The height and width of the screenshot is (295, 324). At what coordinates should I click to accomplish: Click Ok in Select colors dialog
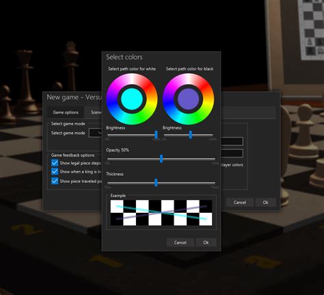pyautogui.click(x=206, y=242)
